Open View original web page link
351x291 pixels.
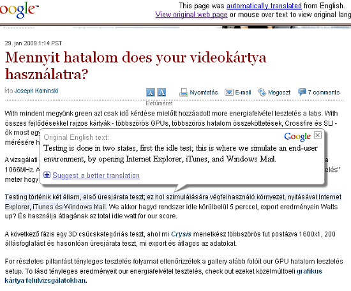point(191,15)
